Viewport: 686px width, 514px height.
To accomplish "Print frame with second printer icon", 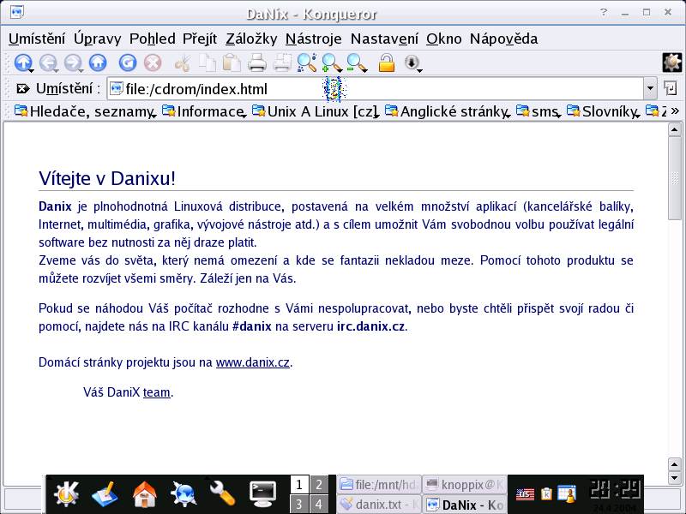I will point(282,63).
